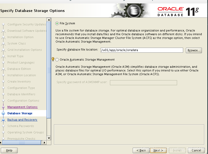Image resolution: width=208 pixels, height=154 pixels.
Task: Cancel the installer
Action: pyautogui.click(x=196, y=150)
